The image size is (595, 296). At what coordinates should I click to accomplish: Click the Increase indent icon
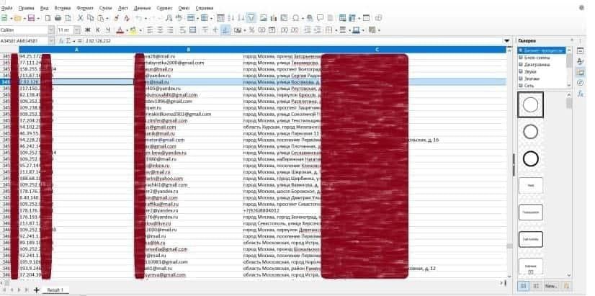(x=308, y=30)
